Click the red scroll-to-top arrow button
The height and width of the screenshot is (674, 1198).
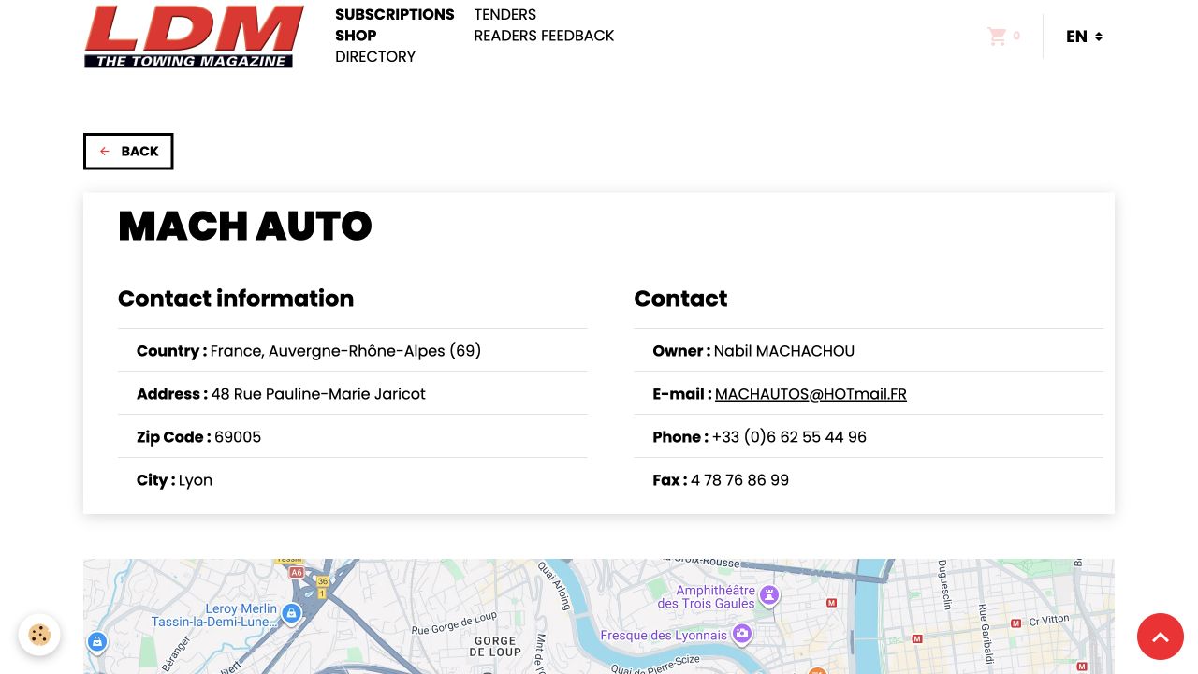coord(1161,637)
